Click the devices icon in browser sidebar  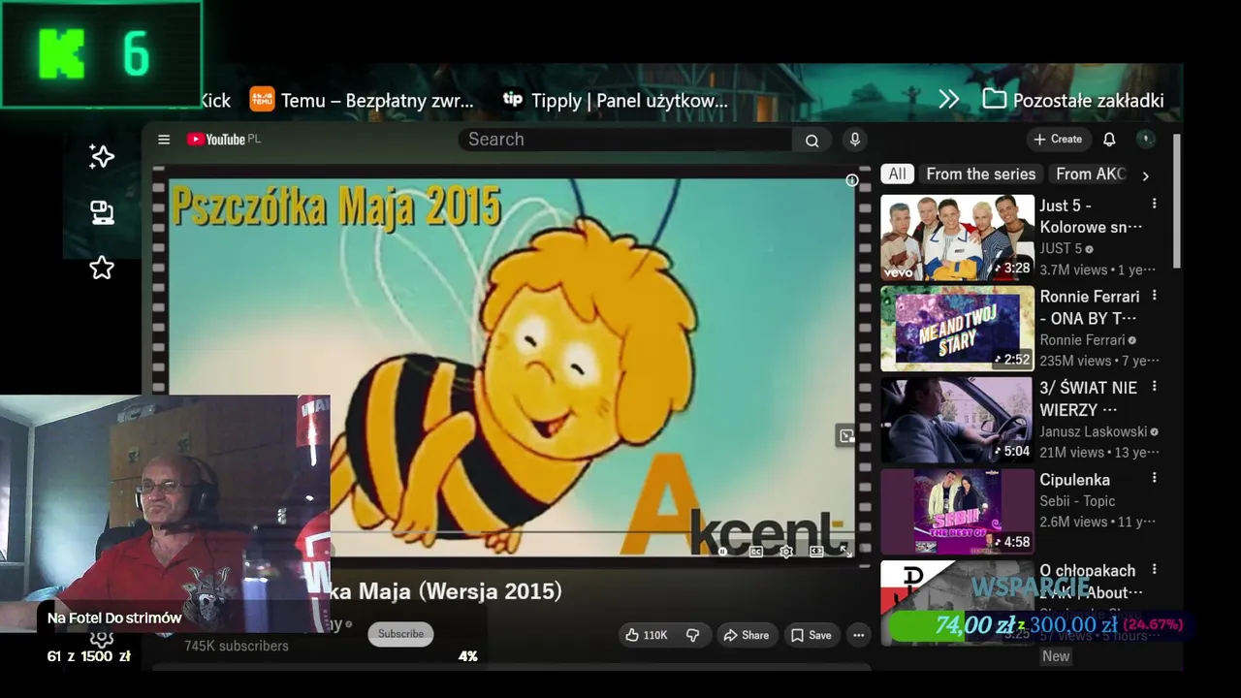click(x=102, y=212)
